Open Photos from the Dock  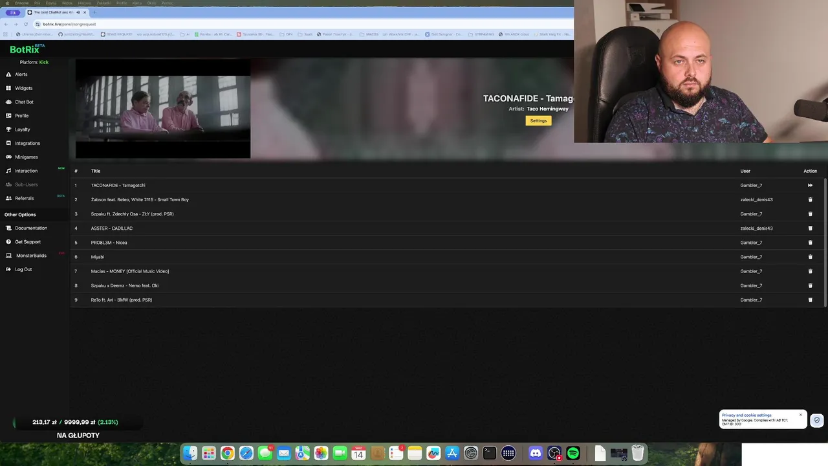[x=321, y=453]
